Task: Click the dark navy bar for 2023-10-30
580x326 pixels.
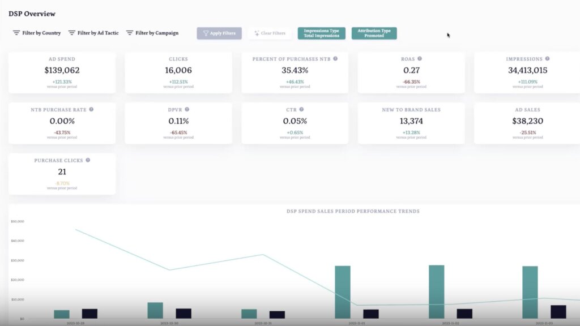Action: click(x=184, y=313)
